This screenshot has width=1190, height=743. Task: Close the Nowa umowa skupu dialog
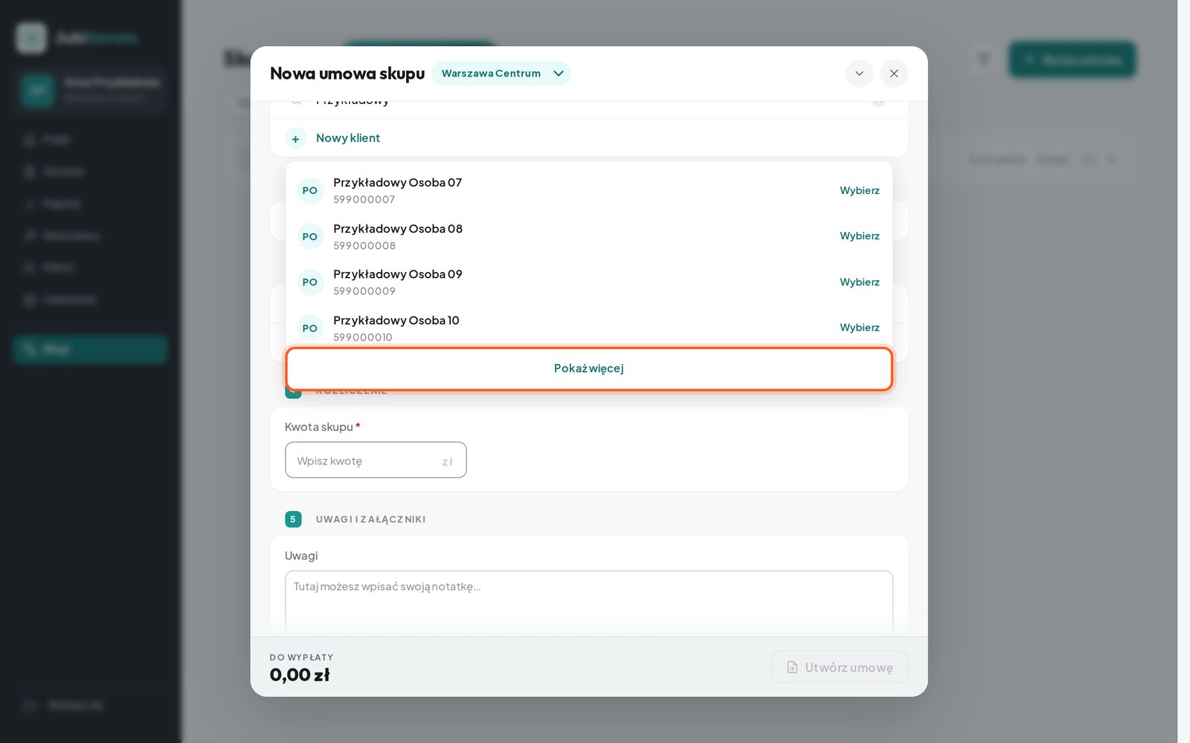894,74
